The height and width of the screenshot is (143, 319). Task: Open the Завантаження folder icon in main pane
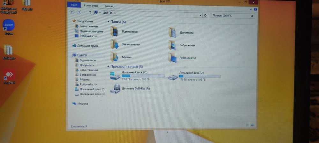[115, 44]
